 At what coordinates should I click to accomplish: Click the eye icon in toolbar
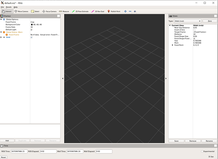135,11
